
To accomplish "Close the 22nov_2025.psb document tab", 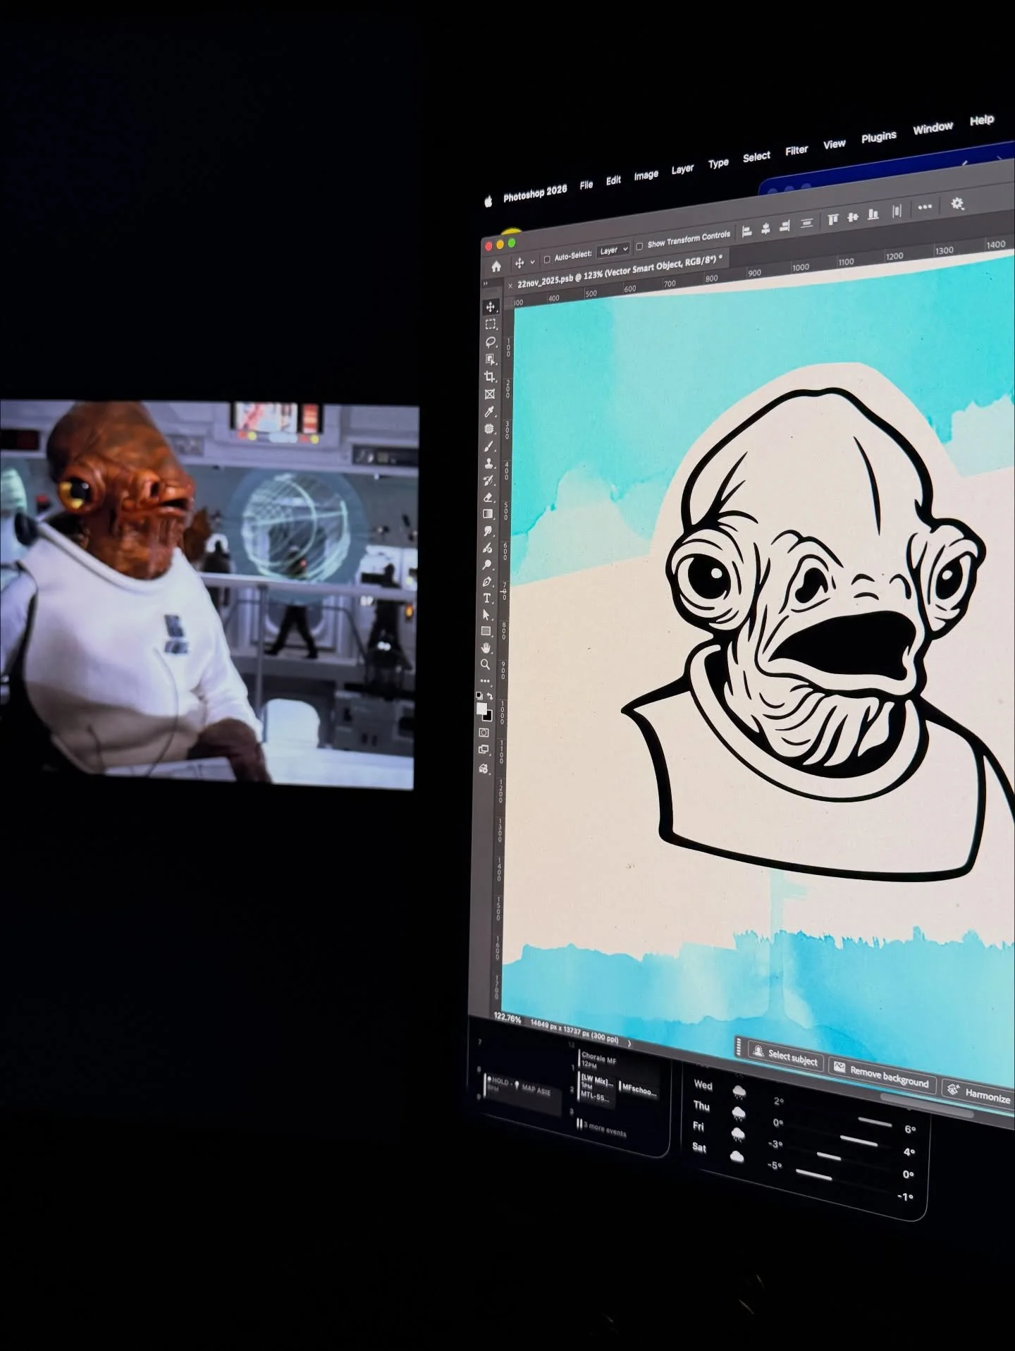I will (x=510, y=286).
